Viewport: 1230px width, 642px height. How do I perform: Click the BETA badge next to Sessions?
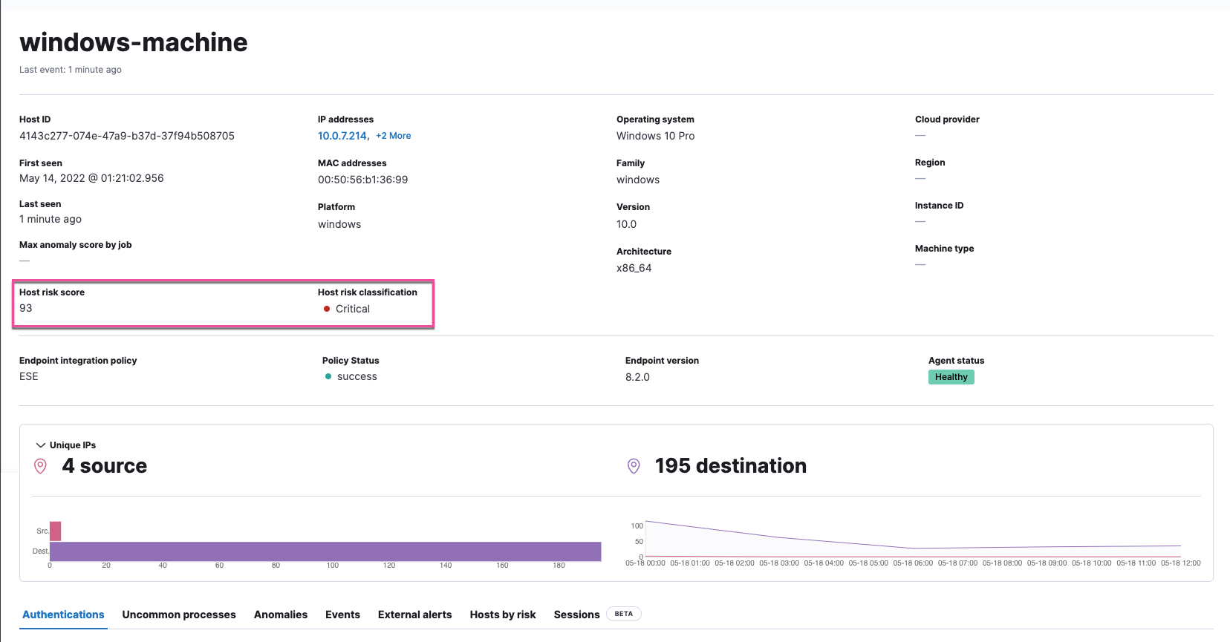[x=623, y=614]
